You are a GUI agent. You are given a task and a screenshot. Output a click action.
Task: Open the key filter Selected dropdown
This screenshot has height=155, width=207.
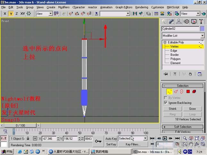(x=145, y=138)
